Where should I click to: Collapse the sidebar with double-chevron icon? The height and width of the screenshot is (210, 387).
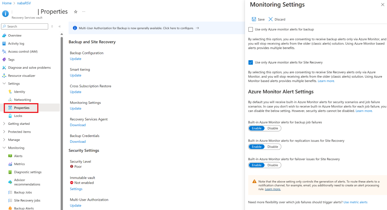pos(59,26)
